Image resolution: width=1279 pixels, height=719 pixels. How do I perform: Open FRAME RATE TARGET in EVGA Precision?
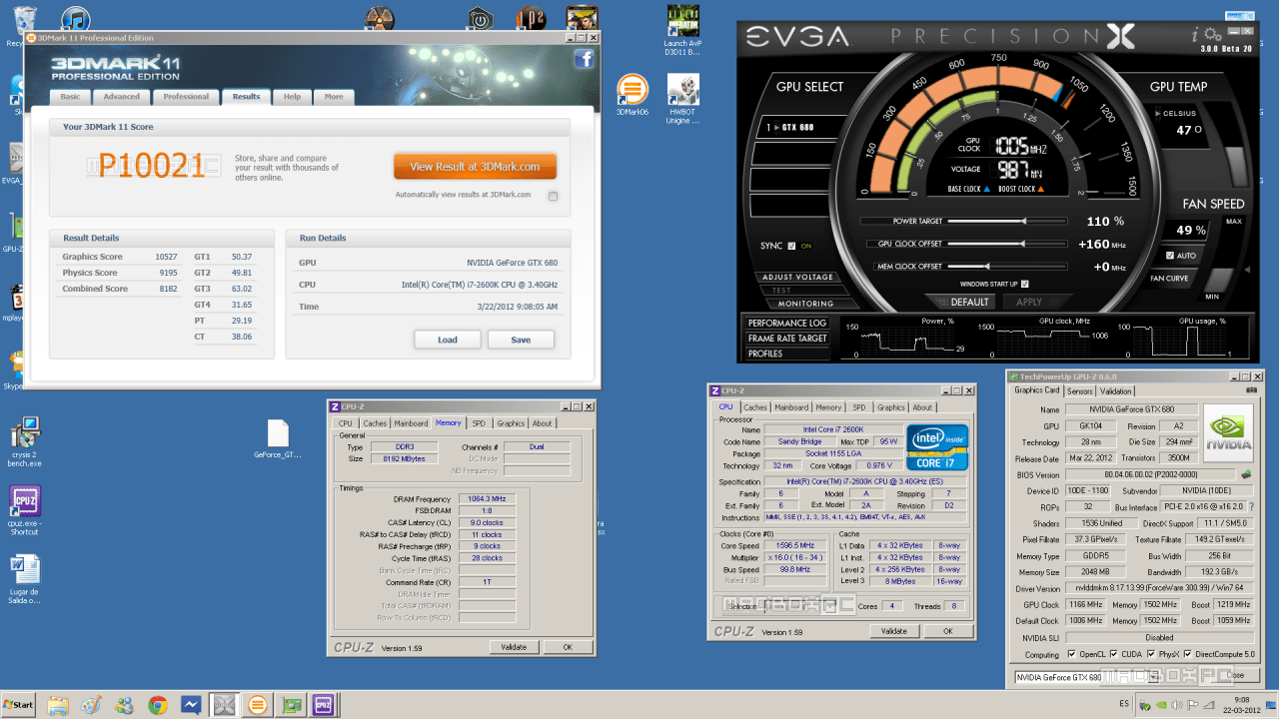[787, 339]
